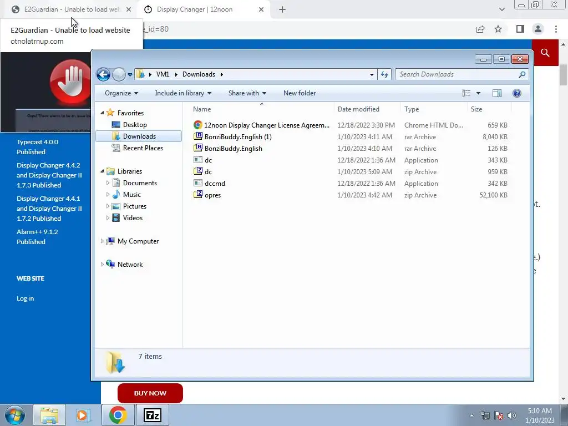568x426 pixels.
Task: Close the Display Changer tab
Action: 261,10
